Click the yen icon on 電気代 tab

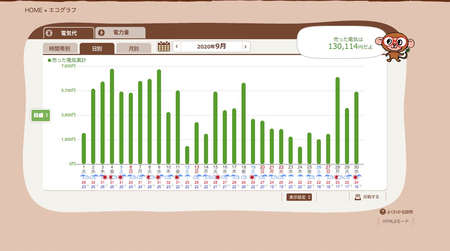click(x=49, y=33)
